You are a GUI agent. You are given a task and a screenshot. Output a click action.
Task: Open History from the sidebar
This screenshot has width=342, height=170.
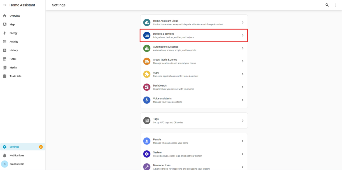pyautogui.click(x=13, y=50)
